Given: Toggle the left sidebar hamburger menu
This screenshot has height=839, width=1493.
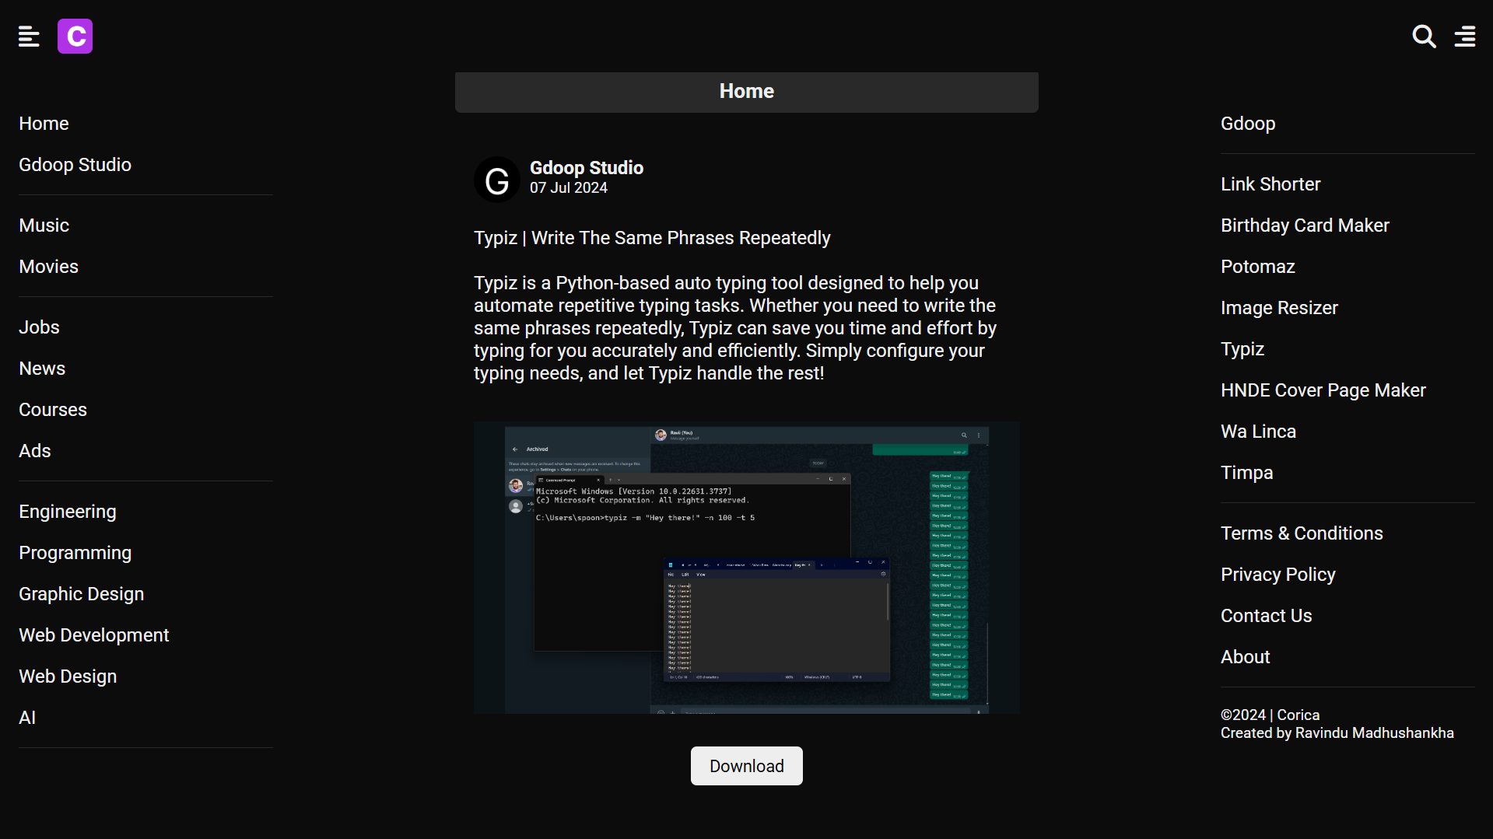Looking at the screenshot, I should pos(29,37).
